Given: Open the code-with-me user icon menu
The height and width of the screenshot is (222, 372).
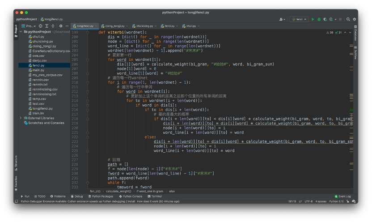Looking at the screenshot, I should point(282,19).
